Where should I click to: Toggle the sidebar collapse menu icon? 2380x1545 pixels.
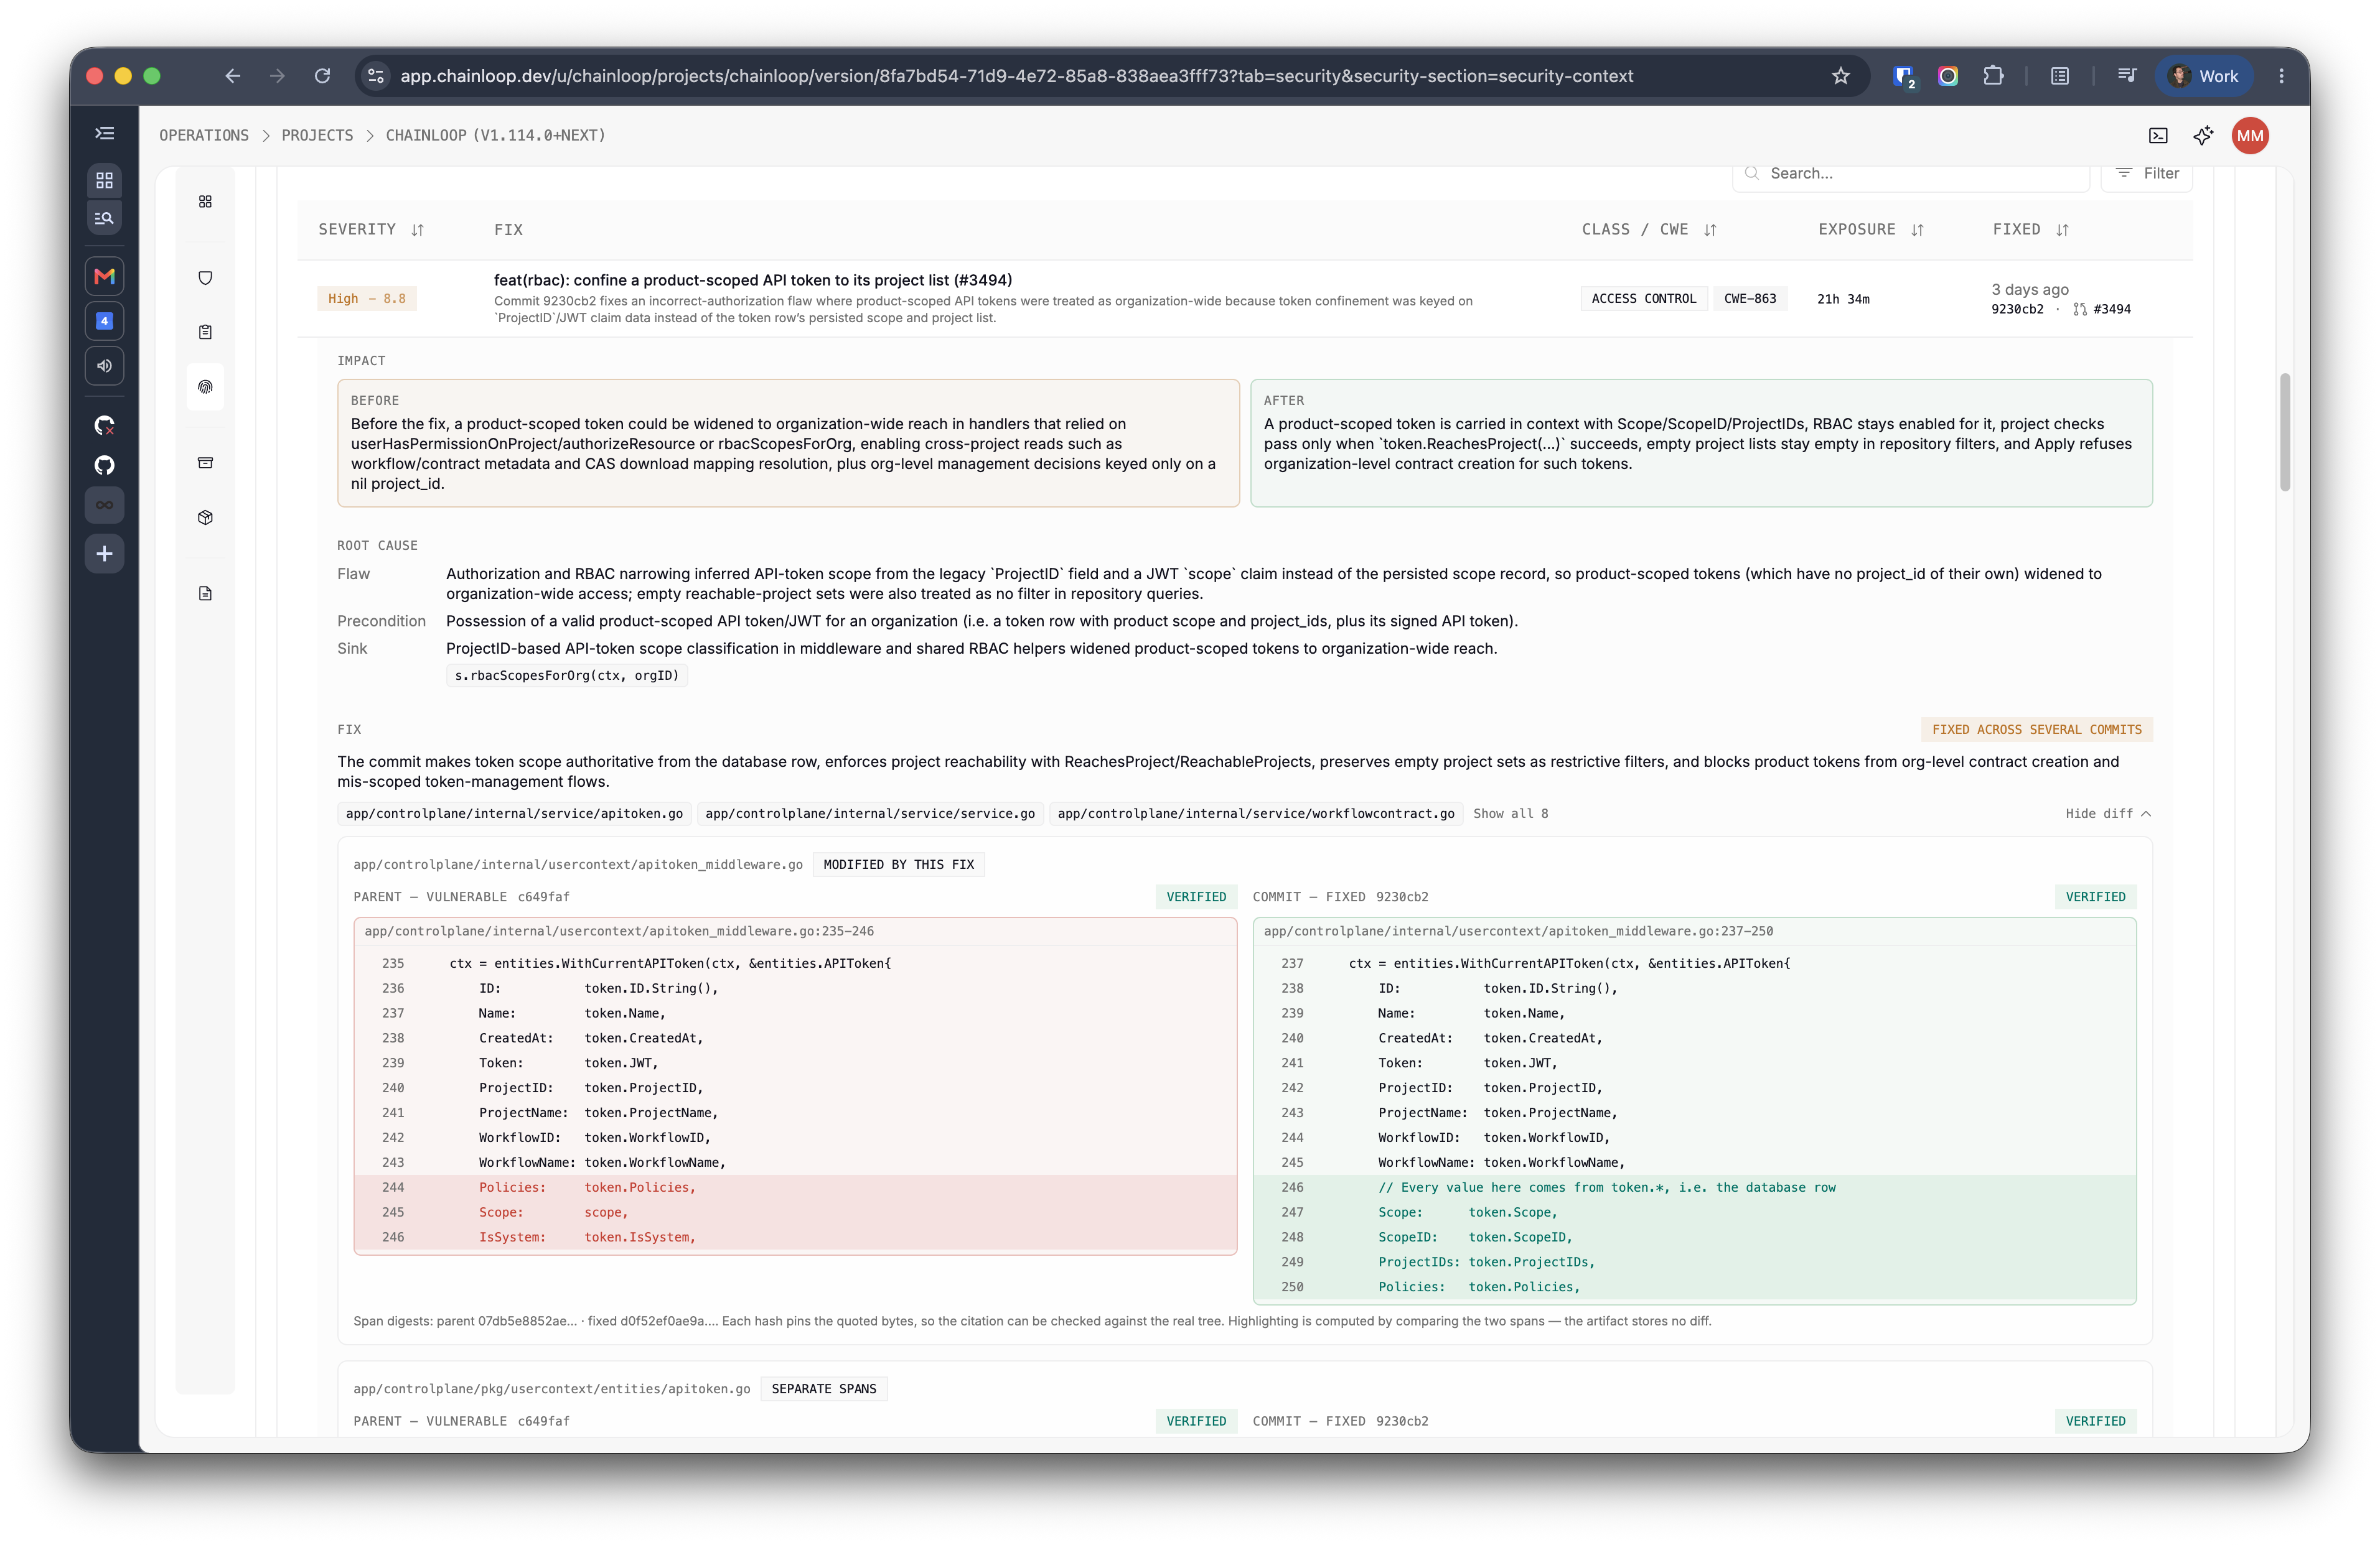[104, 134]
